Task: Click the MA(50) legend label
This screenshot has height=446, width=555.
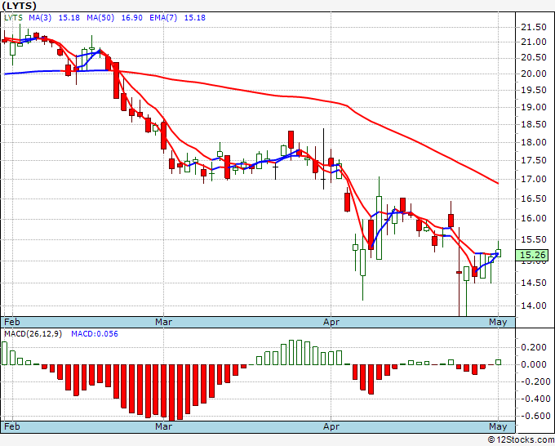Action: tap(100, 18)
